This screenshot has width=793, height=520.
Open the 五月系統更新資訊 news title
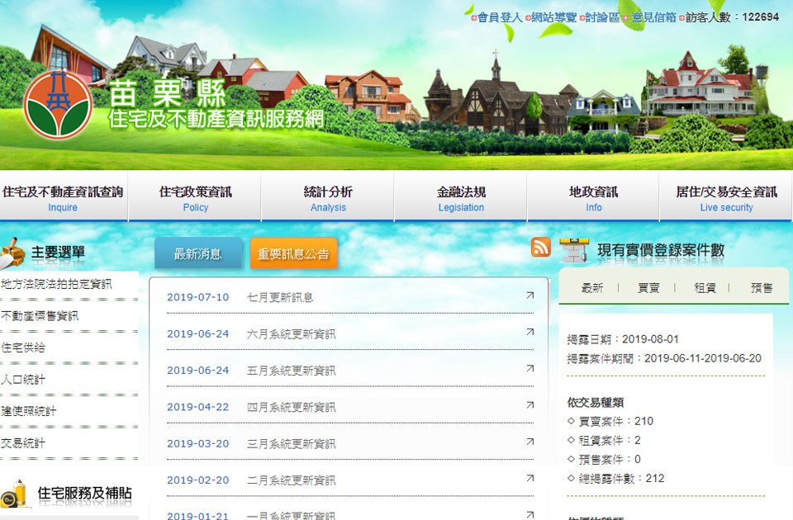tap(291, 371)
